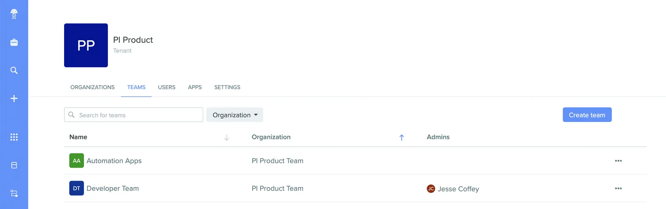The height and width of the screenshot is (209, 666).
Task: Click the PI Product tenant title
Action: (x=133, y=40)
